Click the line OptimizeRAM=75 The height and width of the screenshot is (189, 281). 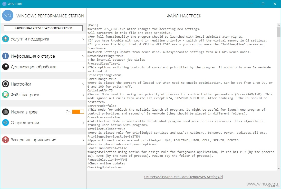pyautogui.click(x=100, y=90)
